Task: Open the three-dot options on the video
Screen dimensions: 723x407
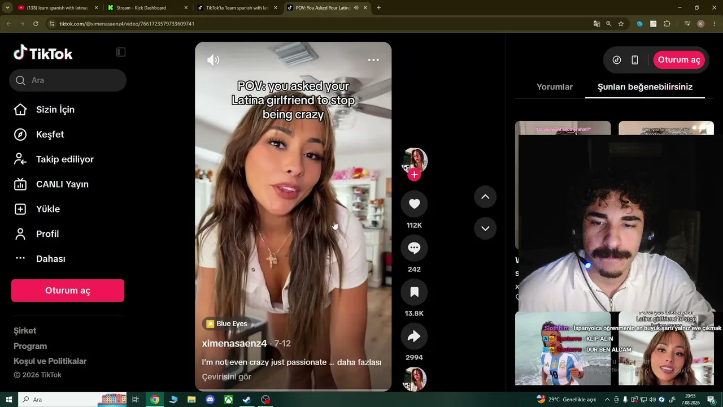Action: point(373,60)
